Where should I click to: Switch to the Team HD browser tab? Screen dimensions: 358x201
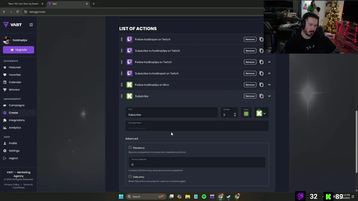tap(23, 4)
